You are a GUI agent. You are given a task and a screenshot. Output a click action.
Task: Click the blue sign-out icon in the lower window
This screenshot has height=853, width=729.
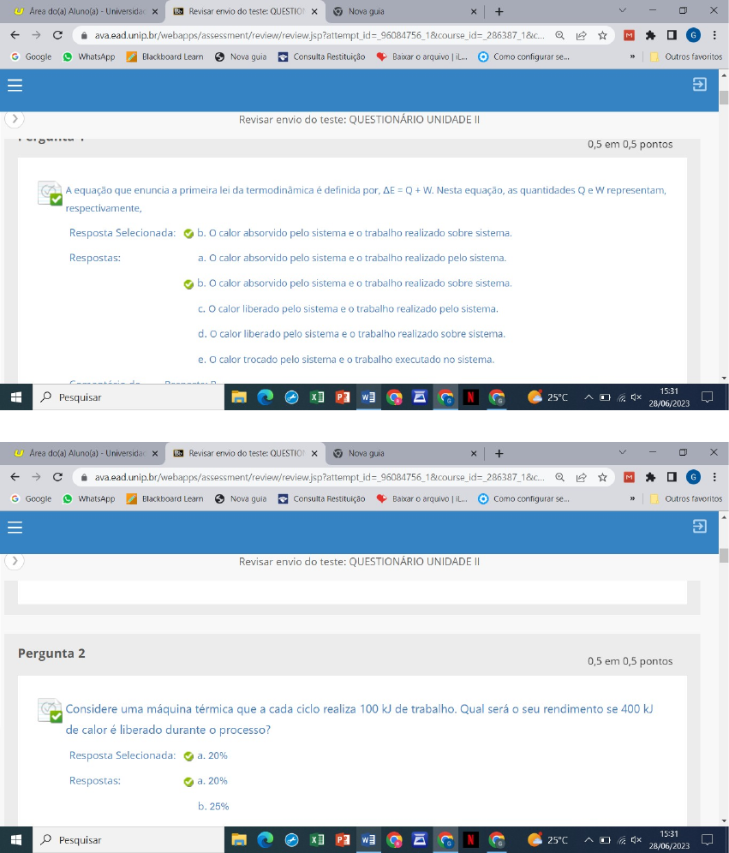[x=700, y=527]
